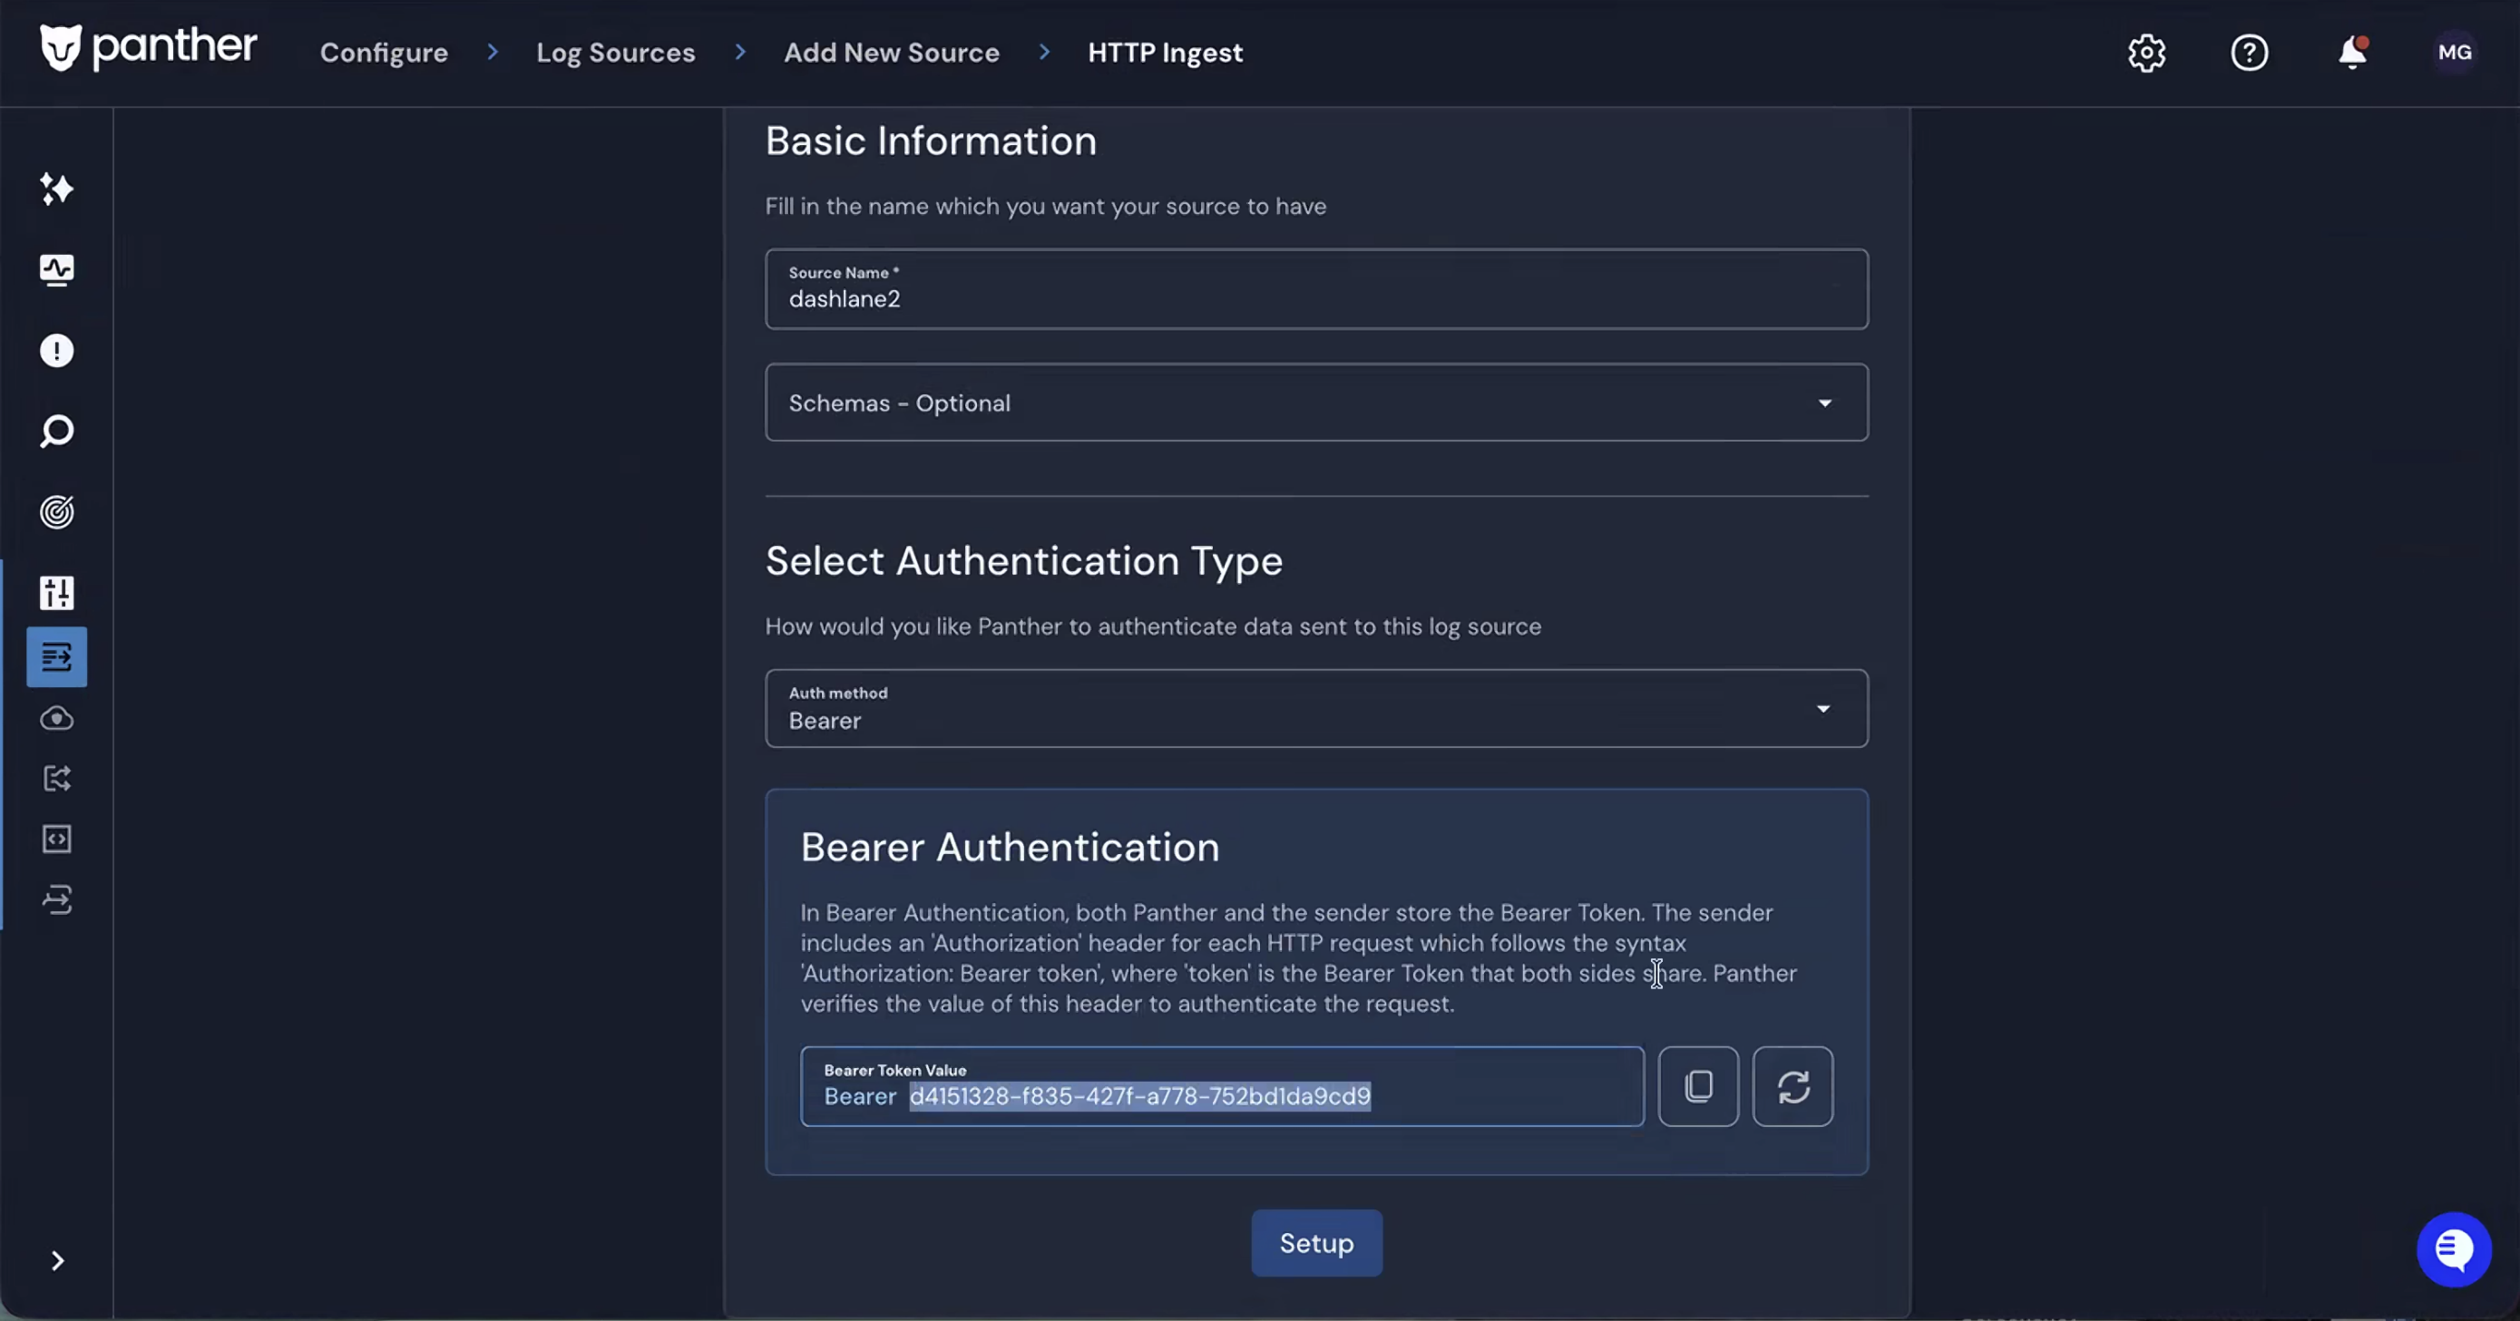This screenshot has width=2520, height=1321.
Task: Click the Select Authentication Type heading
Action: 1023,561
